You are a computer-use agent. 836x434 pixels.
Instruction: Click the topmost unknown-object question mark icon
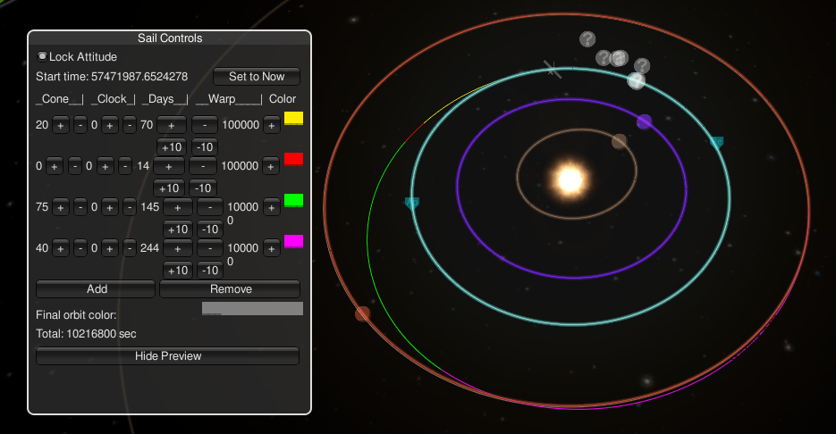(587, 39)
